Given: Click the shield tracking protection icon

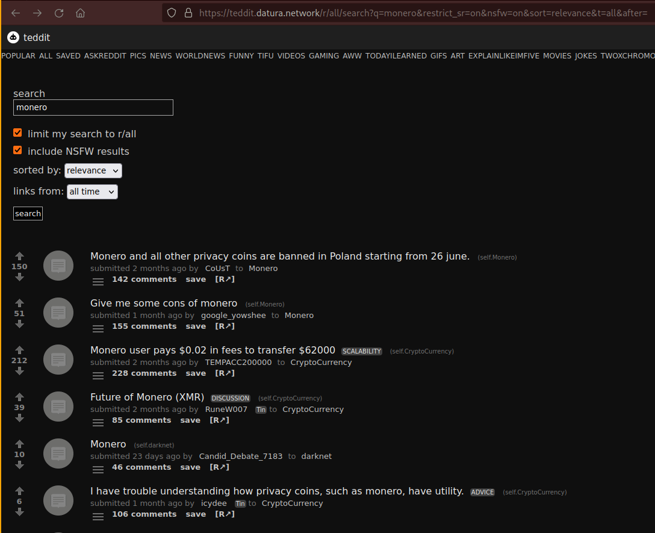Looking at the screenshot, I should (x=171, y=13).
